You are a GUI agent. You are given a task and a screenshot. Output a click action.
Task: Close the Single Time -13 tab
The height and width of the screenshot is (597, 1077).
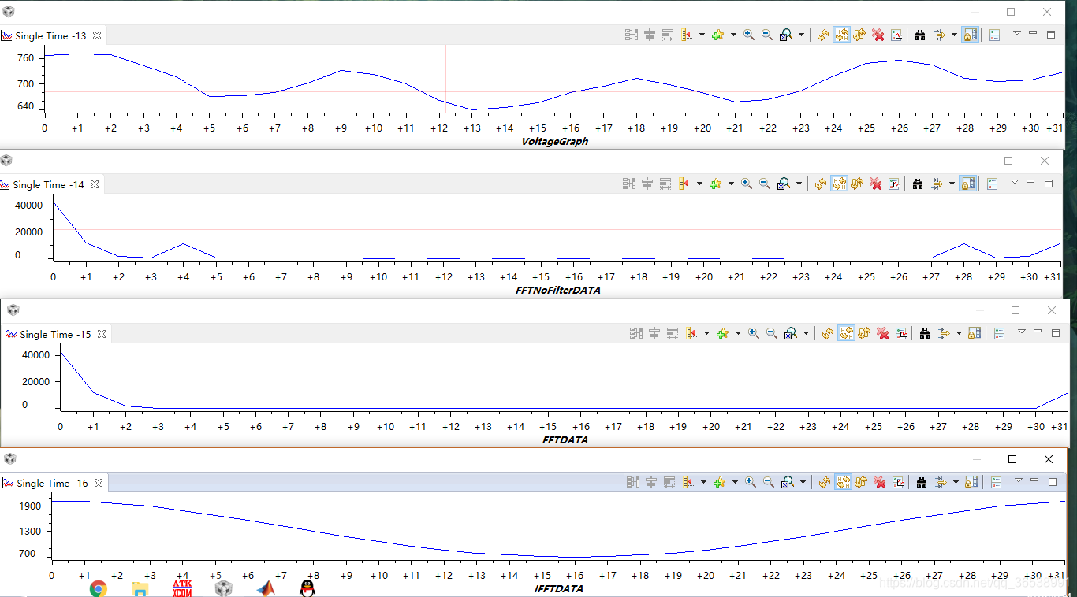tap(97, 35)
